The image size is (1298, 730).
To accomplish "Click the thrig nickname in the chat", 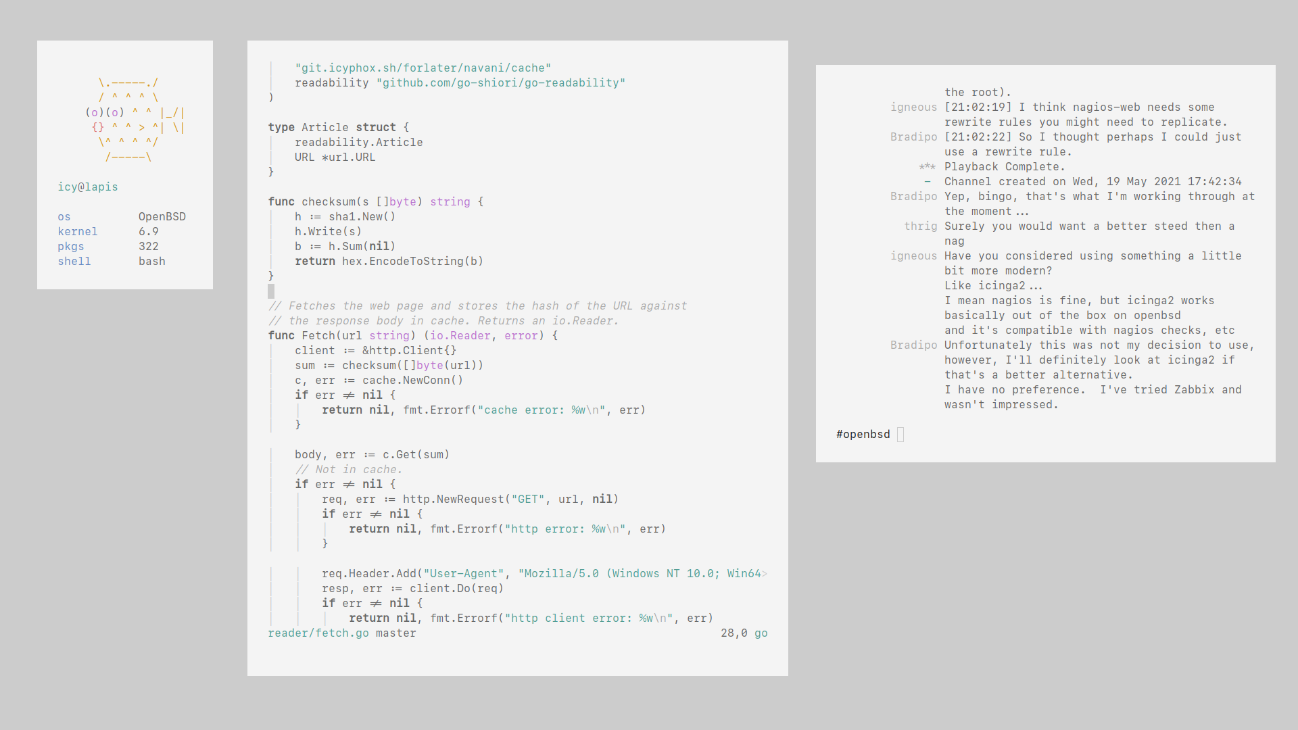I will [x=920, y=226].
